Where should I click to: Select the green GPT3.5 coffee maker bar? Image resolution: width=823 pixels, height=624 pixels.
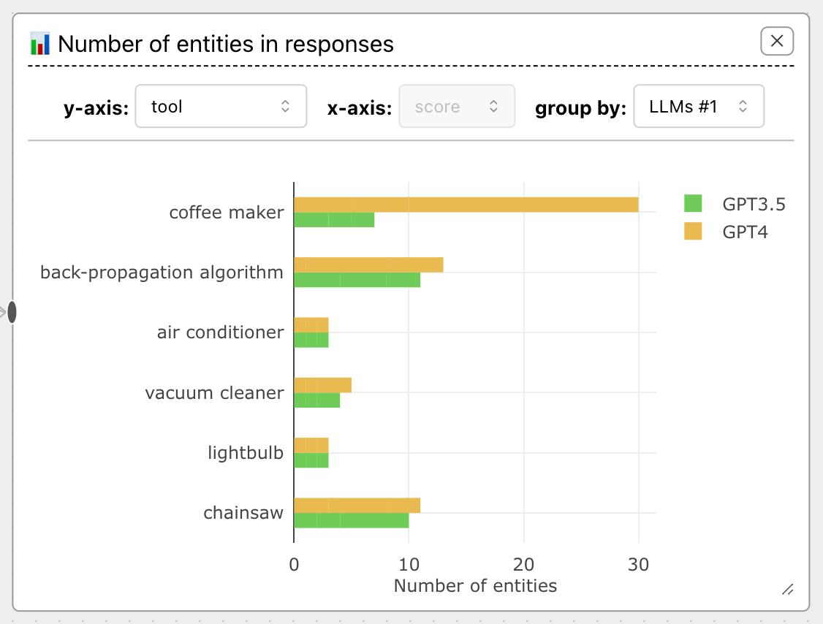[x=333, y=219]
